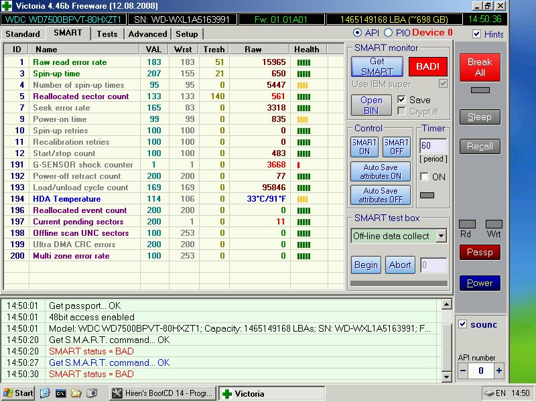
Task: Toggle the Save checkbox in SMART monitor
Action: [401, 99]
